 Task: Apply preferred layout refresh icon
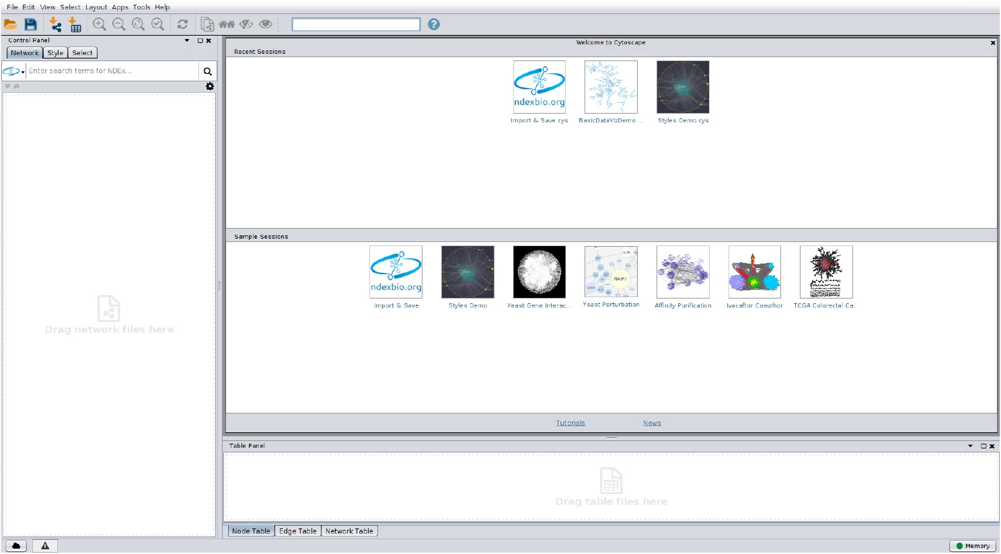[182, 24]
